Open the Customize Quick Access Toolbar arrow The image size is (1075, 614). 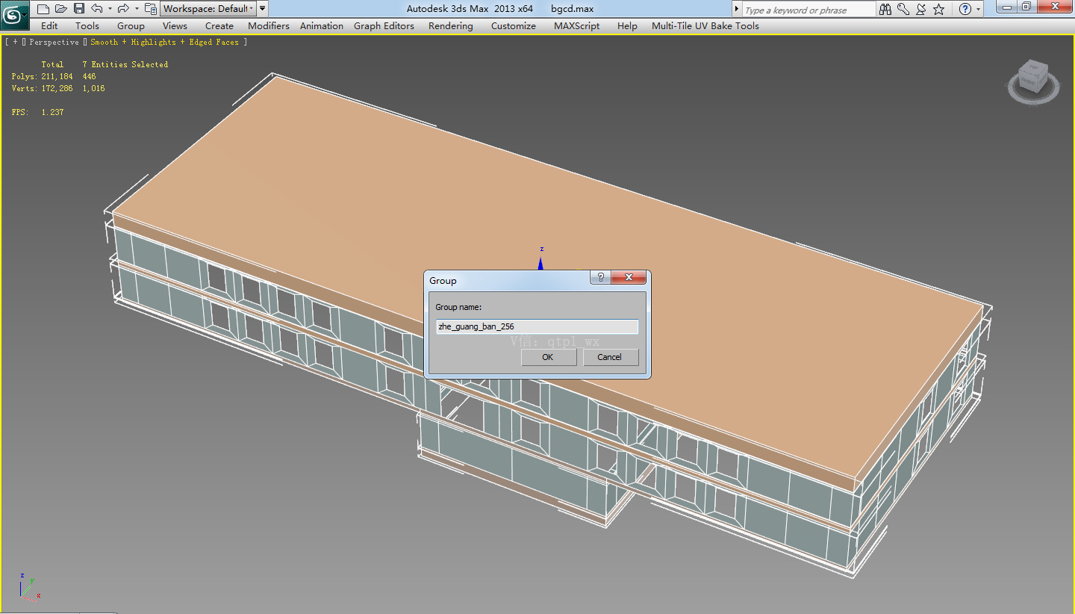click(263, 9)
